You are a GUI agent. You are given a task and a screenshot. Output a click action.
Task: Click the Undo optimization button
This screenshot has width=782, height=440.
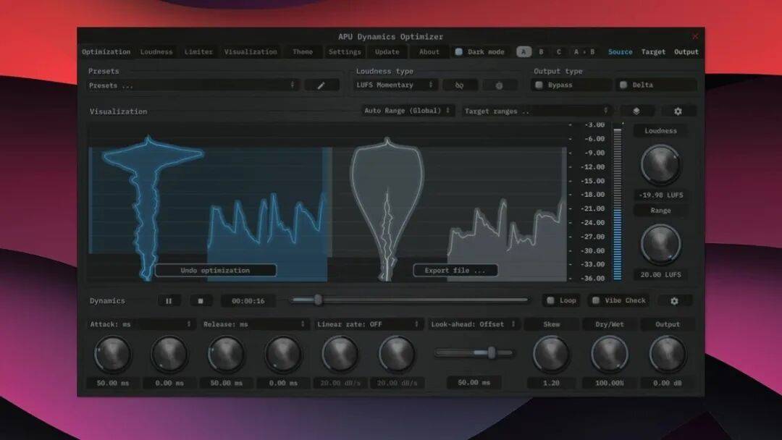pos(216,269)
